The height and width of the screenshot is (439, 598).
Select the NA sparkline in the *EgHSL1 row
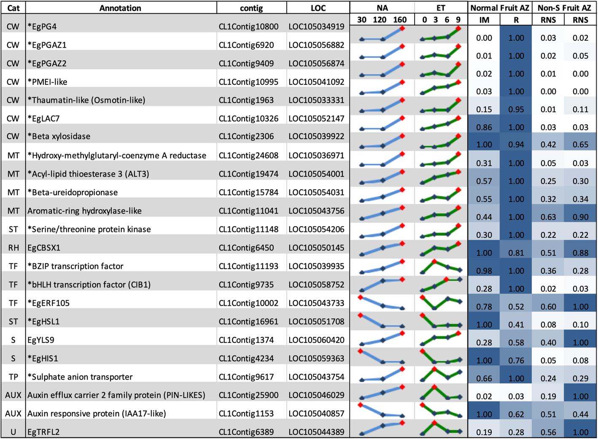point(382,320)
